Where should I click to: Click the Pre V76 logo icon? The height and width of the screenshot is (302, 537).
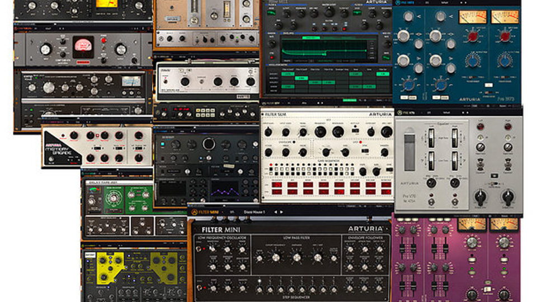[x=401, y=112]
